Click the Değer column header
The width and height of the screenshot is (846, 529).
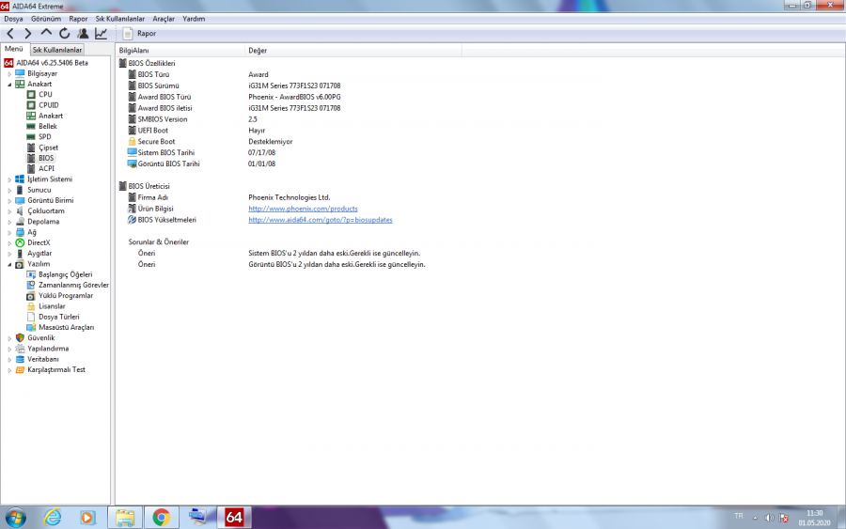point(353,50)
